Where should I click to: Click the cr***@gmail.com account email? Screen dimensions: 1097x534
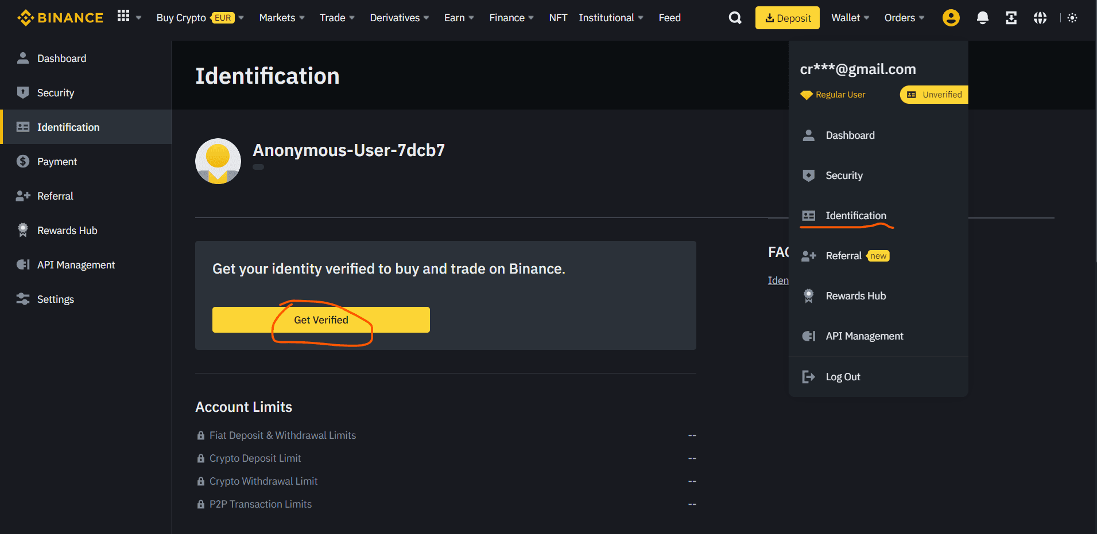(x=858, y=69)
